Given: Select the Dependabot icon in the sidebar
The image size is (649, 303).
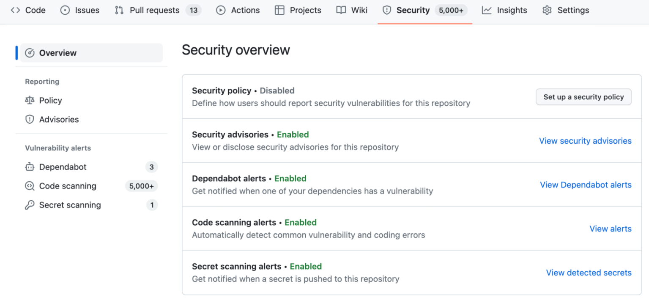Looking at the screenshot, I should [x=29, y=167].
